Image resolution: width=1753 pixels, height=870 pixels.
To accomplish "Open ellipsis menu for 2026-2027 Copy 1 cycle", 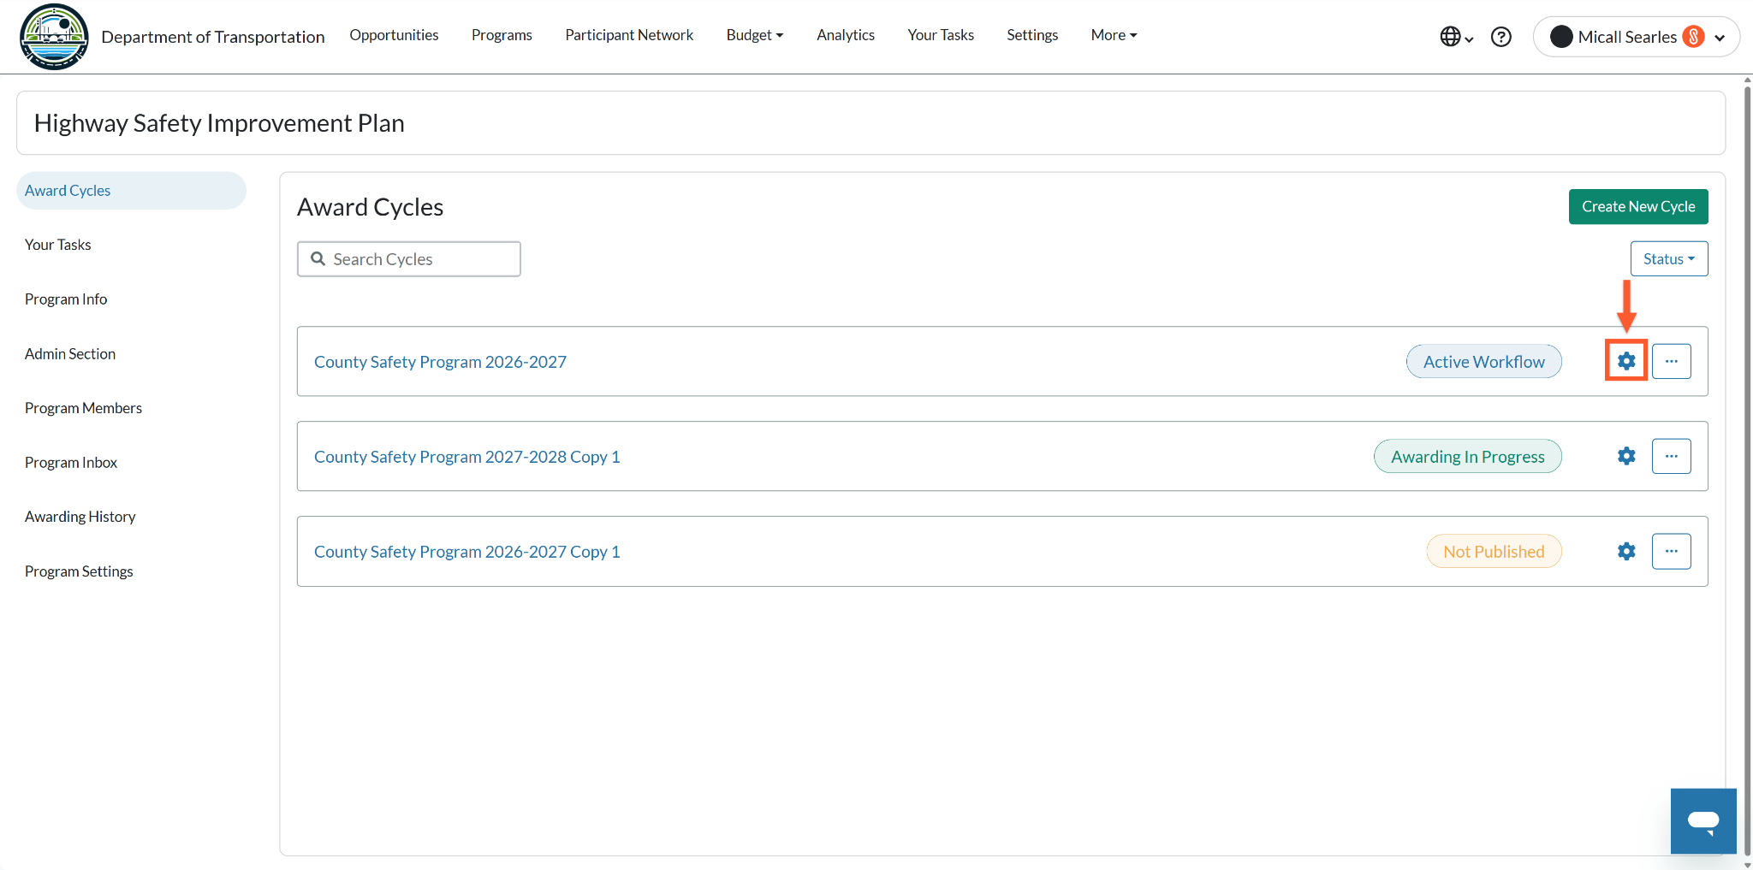I will 1671,551.
